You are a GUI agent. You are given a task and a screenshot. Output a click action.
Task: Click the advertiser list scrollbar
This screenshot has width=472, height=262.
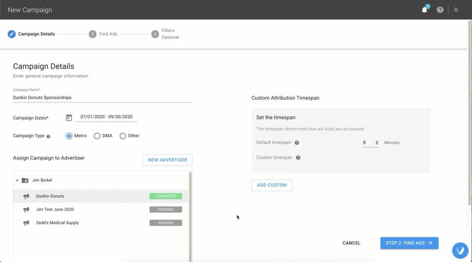(x=190, y=216)
